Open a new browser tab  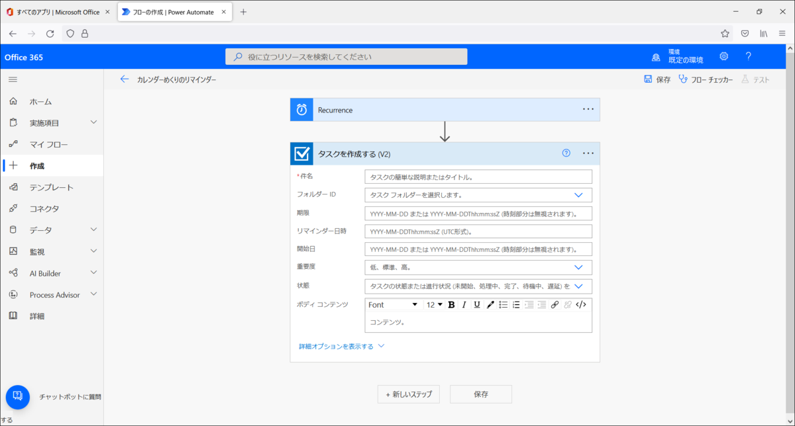point(243,12)
